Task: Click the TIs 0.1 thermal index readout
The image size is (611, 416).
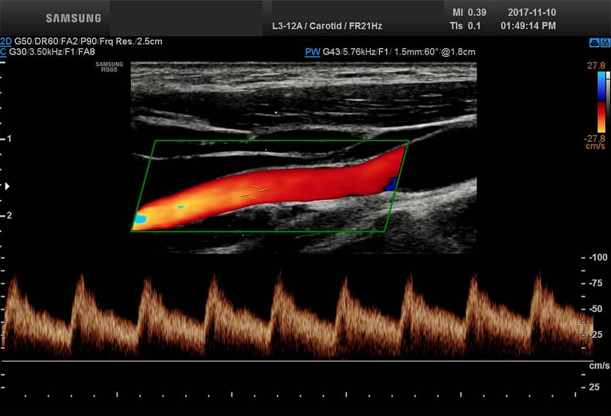Action: tap(466, 26)
